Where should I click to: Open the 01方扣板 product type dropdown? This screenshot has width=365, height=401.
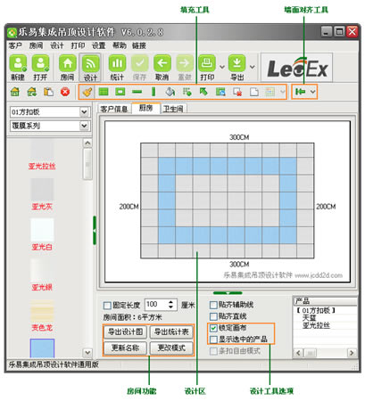(84, 112)
